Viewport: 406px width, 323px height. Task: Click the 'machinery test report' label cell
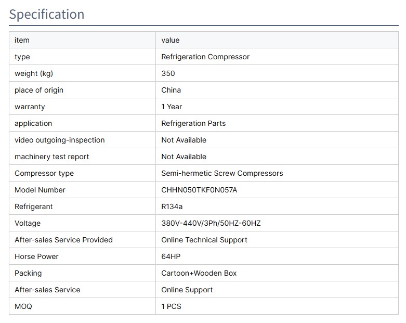[x=52, y=157]
